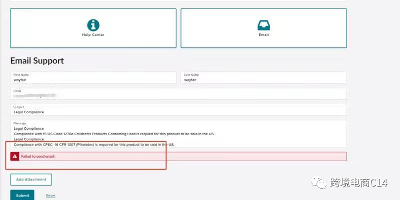Click the Email inbox tray icon
Screen dimensions: 400x200
(263, 25)
